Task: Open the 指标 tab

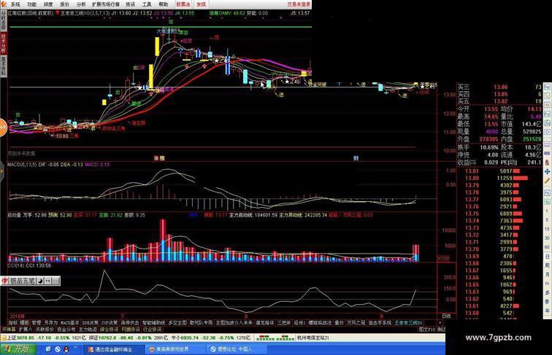Action: (12, 323)
